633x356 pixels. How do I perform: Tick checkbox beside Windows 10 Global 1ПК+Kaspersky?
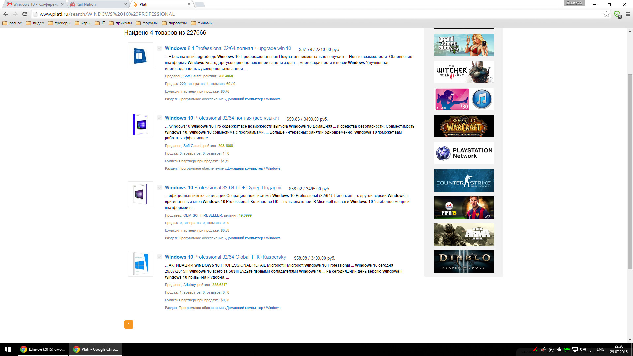pyautogui.click(x=159, y=257)
